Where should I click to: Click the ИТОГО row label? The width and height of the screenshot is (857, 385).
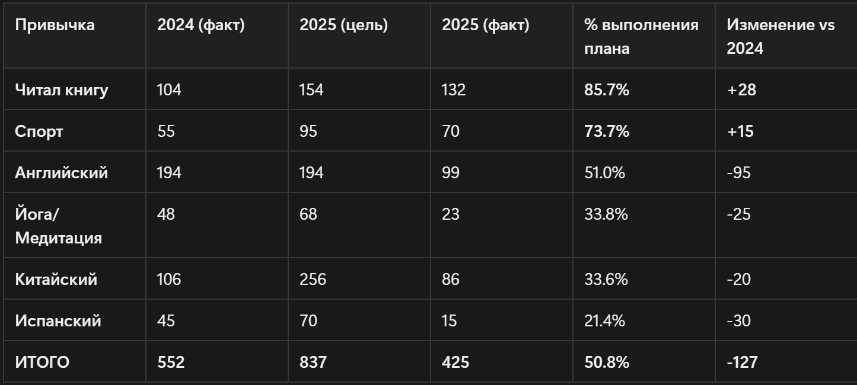pos(42,362)
